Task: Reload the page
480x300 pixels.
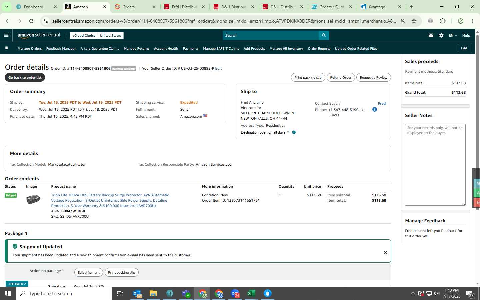Action: [31, 21]
